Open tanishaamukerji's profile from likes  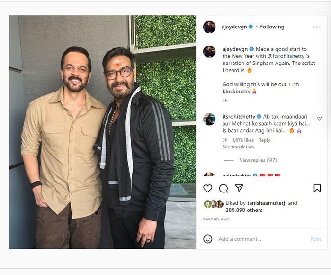tap(267, 203)
